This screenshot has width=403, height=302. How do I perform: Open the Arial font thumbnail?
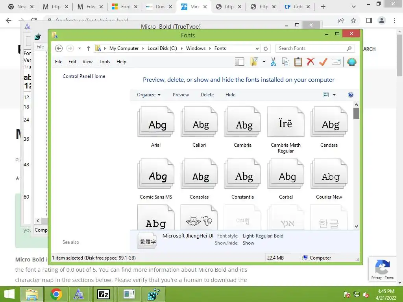click(156, 122)
